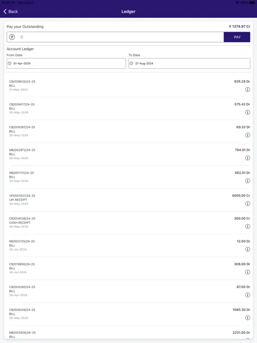This screenshot has width=257, height=343.
Task: Click calendar icon in From Date field
Action: [10, 63]
